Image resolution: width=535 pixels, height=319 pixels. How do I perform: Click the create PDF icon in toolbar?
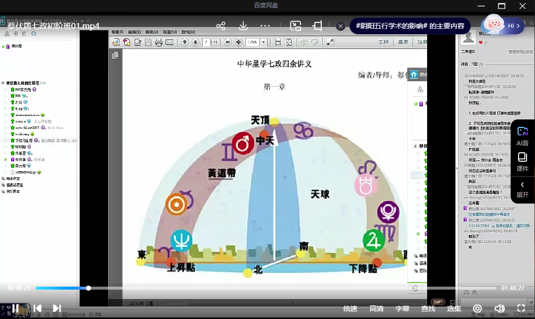coord(116,42)
